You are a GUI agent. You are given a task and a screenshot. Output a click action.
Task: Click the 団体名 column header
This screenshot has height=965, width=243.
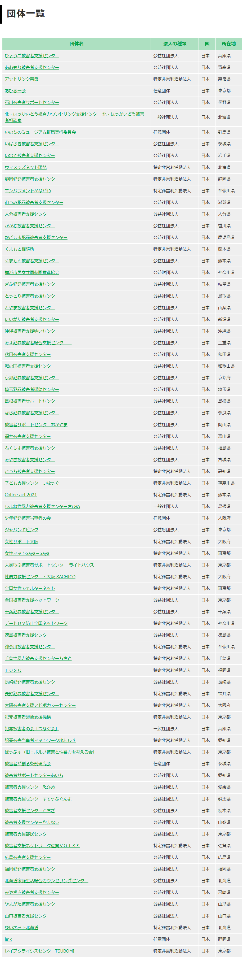click(77, 44)
